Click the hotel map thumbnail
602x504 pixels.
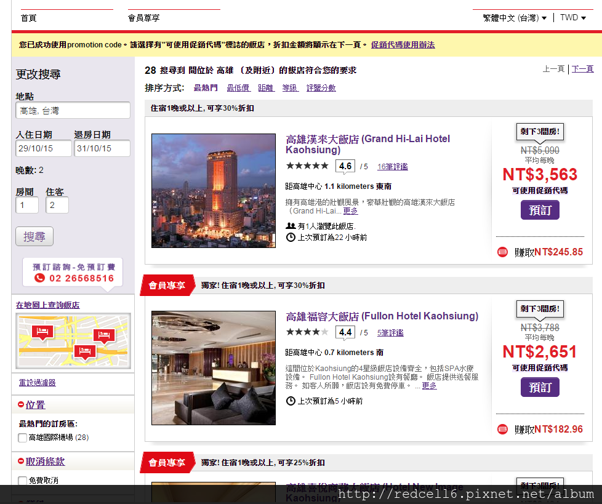click(73, 341)
